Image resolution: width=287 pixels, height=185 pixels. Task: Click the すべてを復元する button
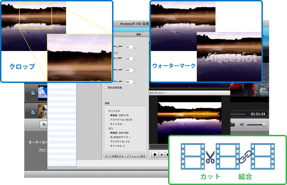(x=114, y=156)
